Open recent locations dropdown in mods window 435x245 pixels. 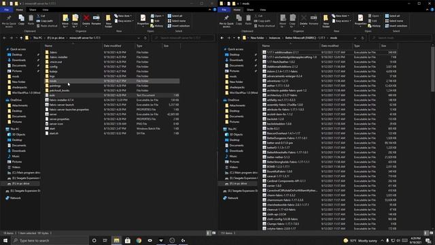pos(234,38)
